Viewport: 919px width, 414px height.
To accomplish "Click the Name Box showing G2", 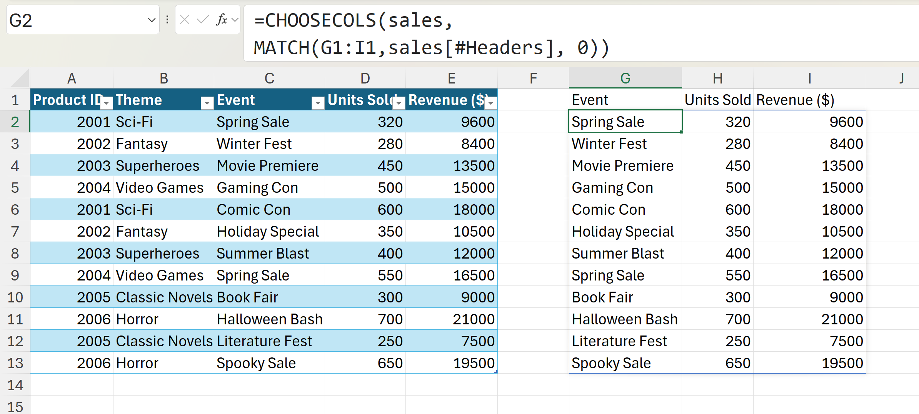I will [x=73, y=20].
